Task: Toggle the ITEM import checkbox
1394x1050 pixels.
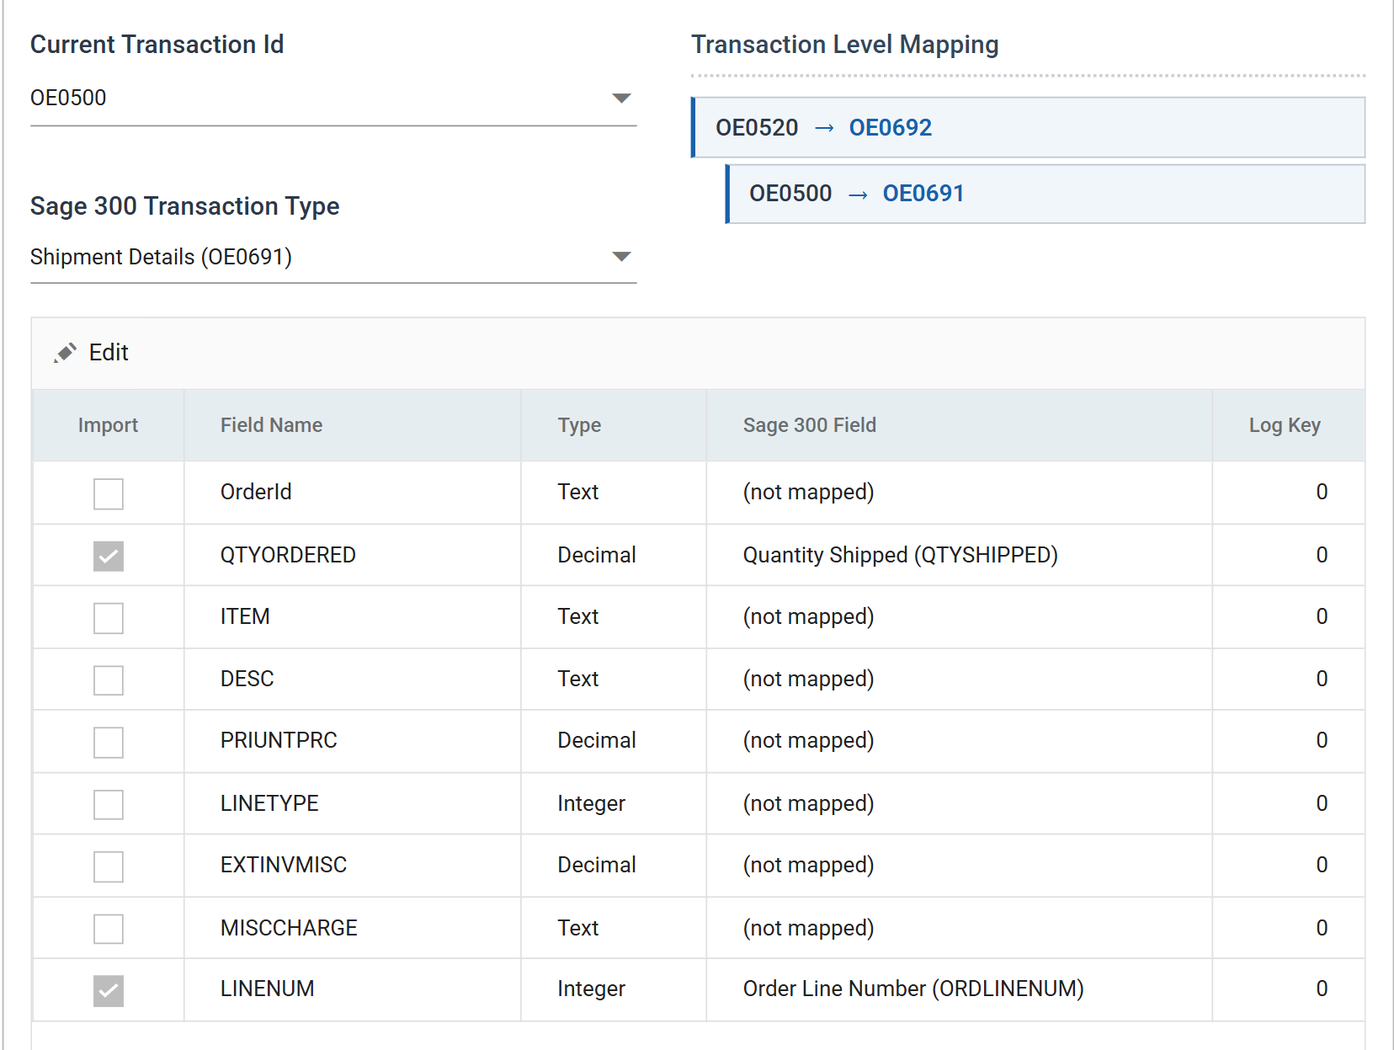Action: coord(109,618)
